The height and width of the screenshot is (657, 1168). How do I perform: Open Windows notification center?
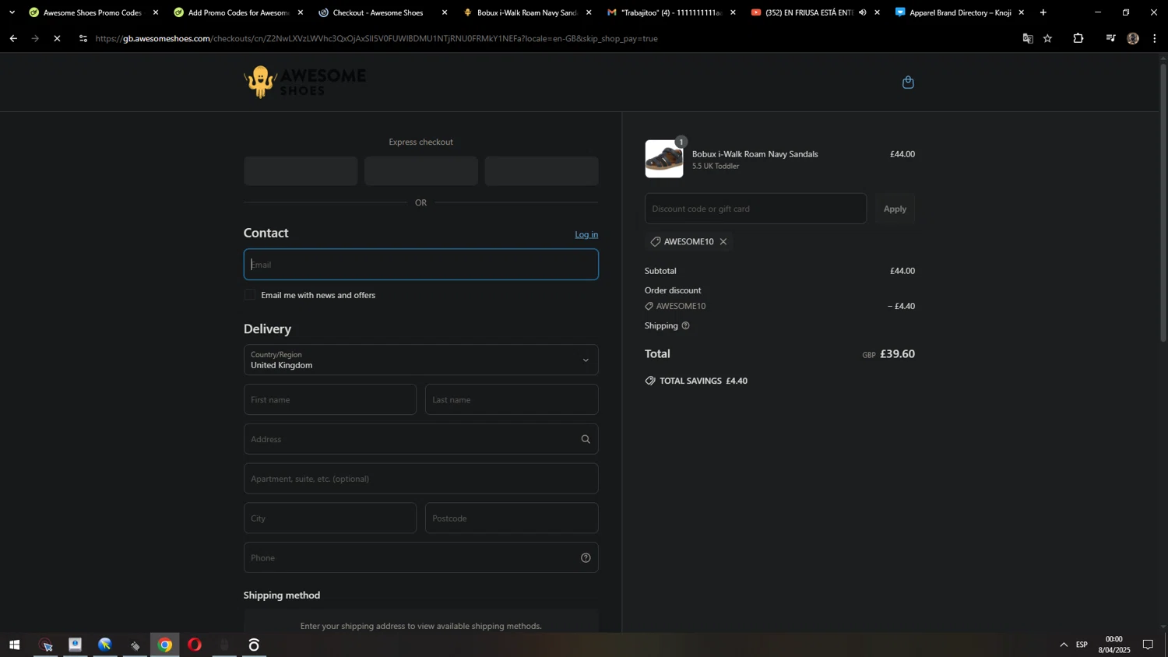coord(1148,645)
